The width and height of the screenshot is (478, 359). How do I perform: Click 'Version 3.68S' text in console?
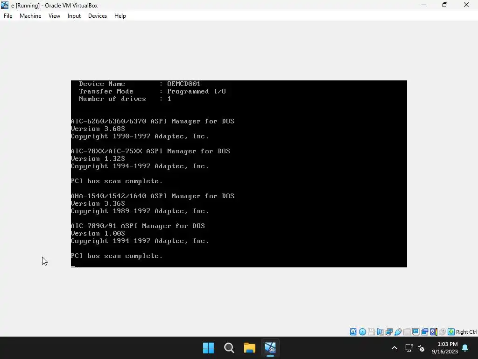coord(98,129)
